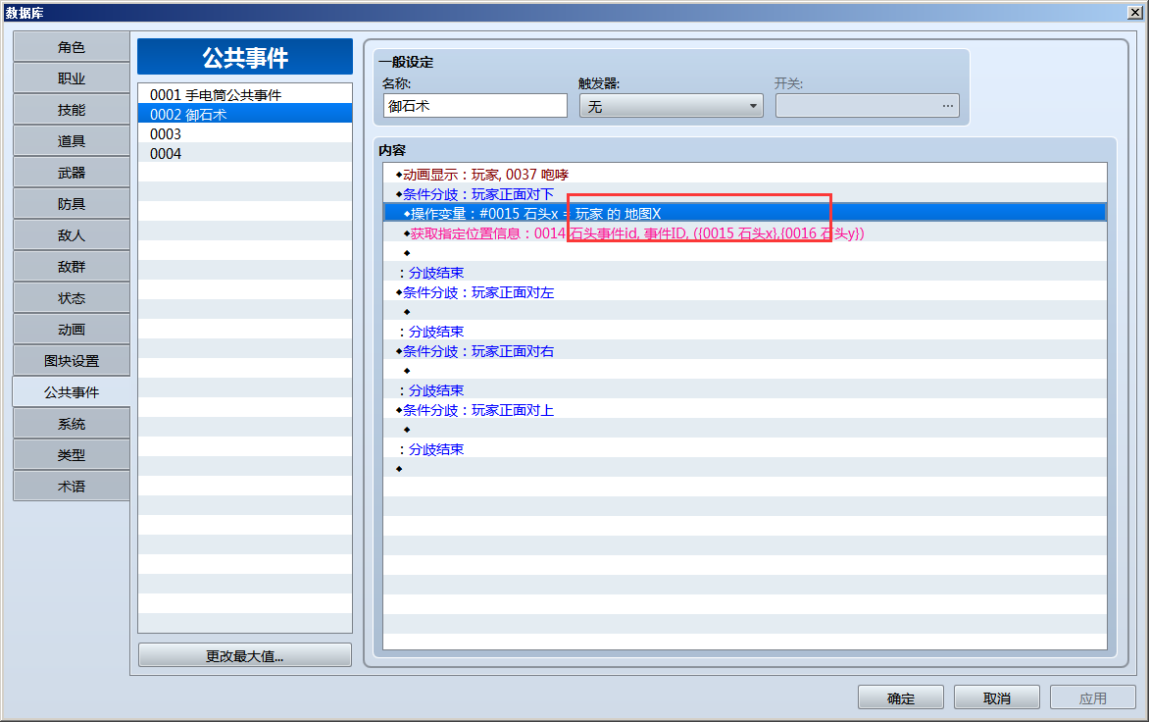
Task: Switch to the 职业 tab
Action: coord(72,78)
